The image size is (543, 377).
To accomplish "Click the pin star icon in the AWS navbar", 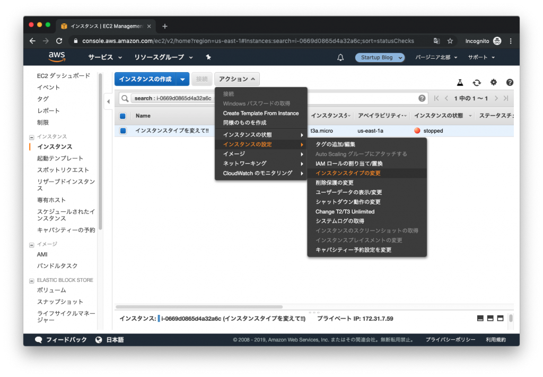I will (x=208, y=57).
